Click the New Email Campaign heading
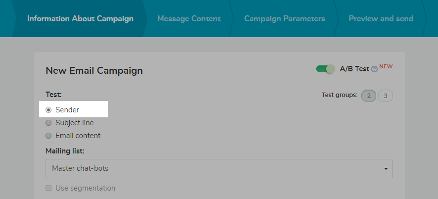This screenshot has height=199, width=438. (x=94, y=70)
